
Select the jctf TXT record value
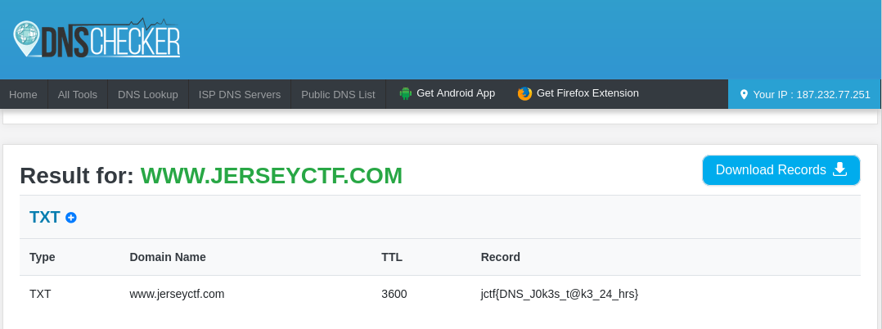[x=559, y=294]
